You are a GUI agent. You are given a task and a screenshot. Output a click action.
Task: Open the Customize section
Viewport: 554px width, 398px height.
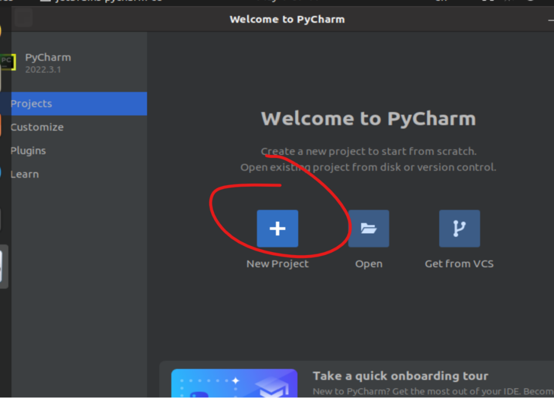37,127
